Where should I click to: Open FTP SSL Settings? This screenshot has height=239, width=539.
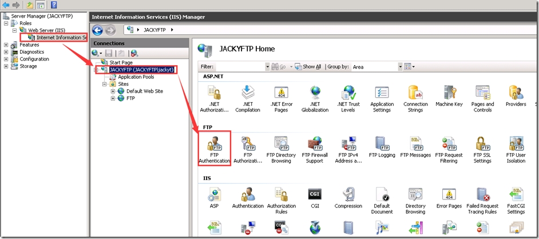click(x=482, y=149)
